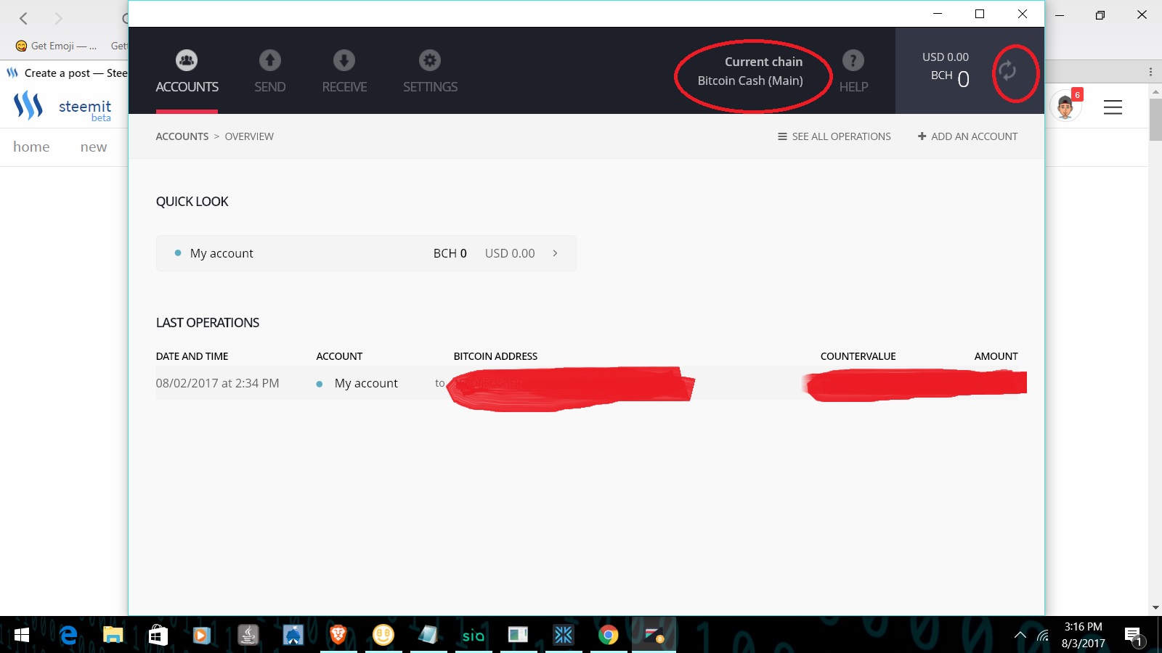Open Sia app from taskbar

[474, 636]
